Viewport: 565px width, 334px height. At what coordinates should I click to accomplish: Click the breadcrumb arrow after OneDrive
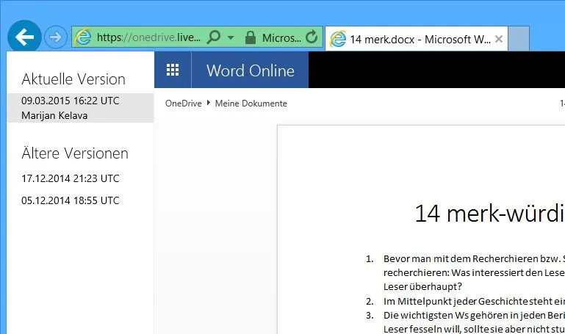(x=208, y=103)
